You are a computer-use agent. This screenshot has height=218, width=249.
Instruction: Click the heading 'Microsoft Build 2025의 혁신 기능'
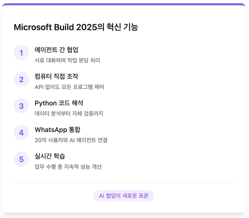[x=76, y=27]
